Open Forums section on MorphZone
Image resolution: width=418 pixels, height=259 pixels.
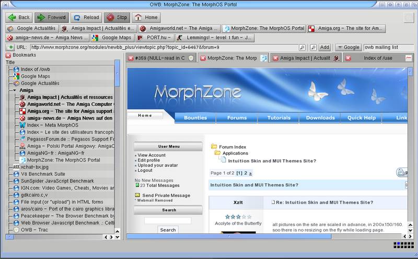click(x=237, y=118)
